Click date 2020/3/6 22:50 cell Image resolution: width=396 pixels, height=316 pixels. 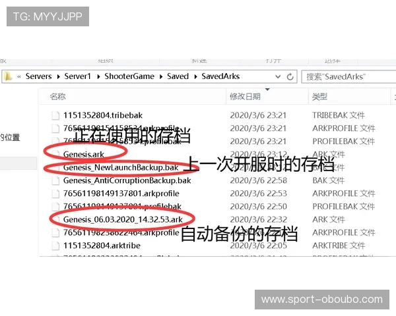click(x=258, y=207)
